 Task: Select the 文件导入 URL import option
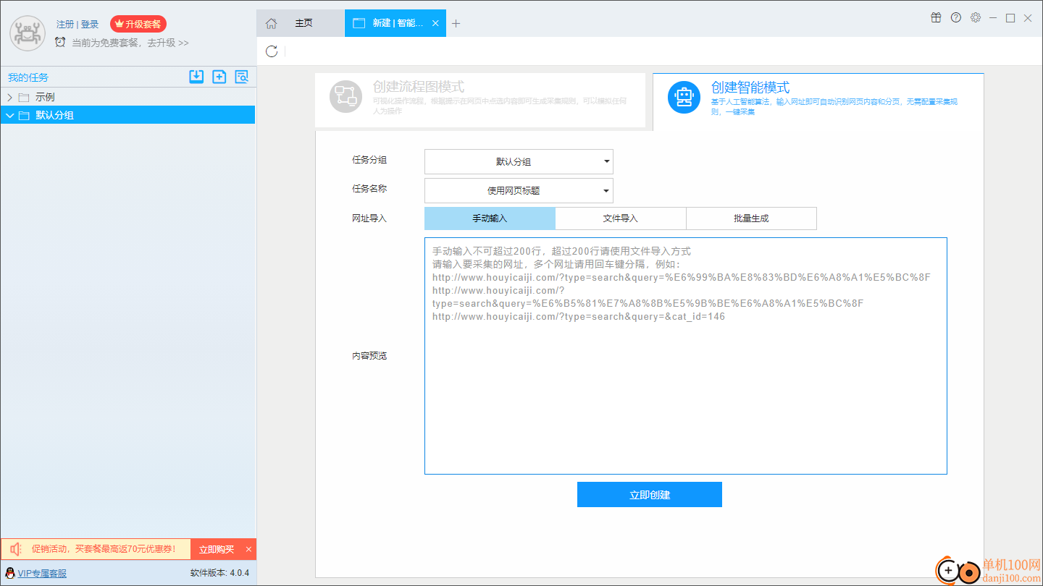click(621, 218)
